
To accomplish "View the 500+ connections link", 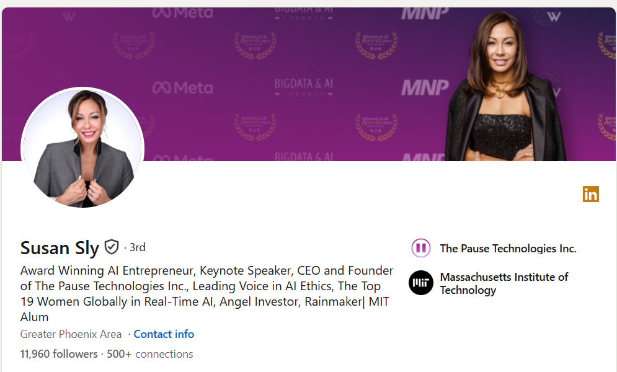I will click(x=150, y=354).
